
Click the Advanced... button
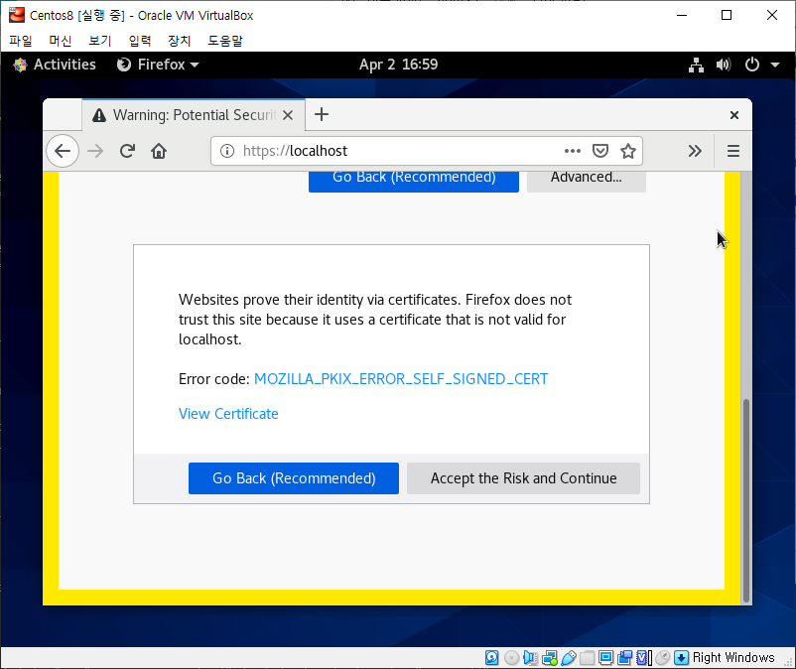tap(587, 182)
